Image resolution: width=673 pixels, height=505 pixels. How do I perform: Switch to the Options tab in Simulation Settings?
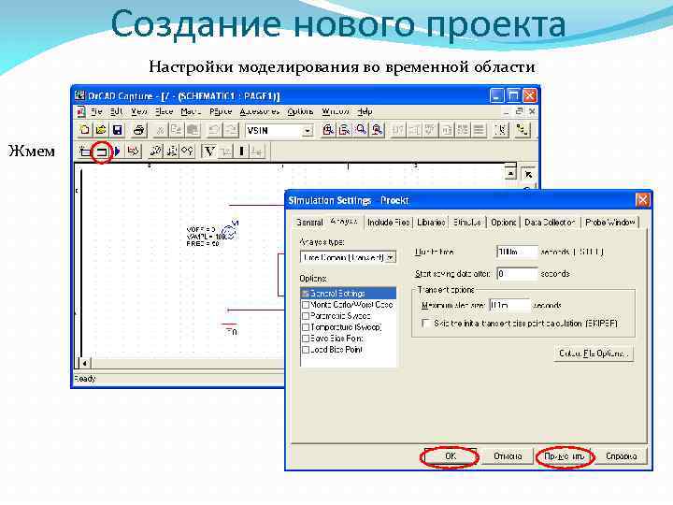(x=503, y=223)
